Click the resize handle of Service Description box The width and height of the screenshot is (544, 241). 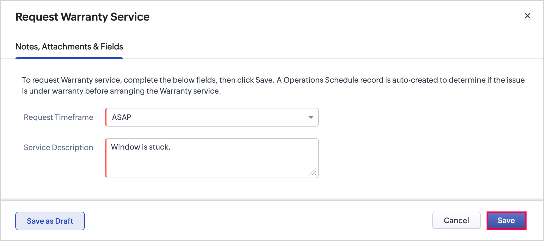(x=313, y=172)
